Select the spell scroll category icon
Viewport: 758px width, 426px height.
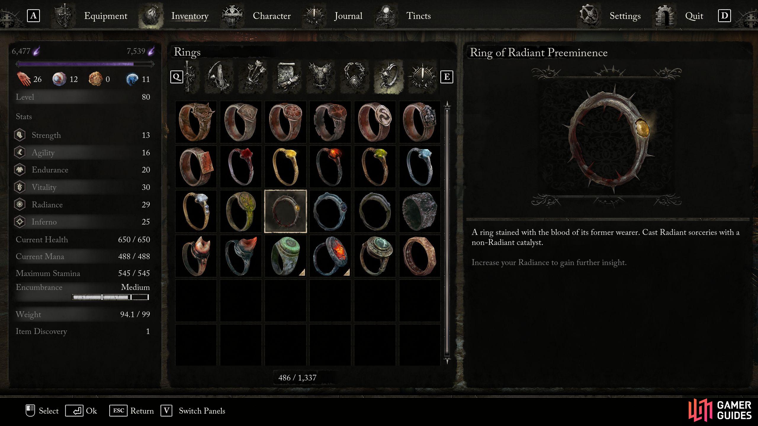point(287,77)
